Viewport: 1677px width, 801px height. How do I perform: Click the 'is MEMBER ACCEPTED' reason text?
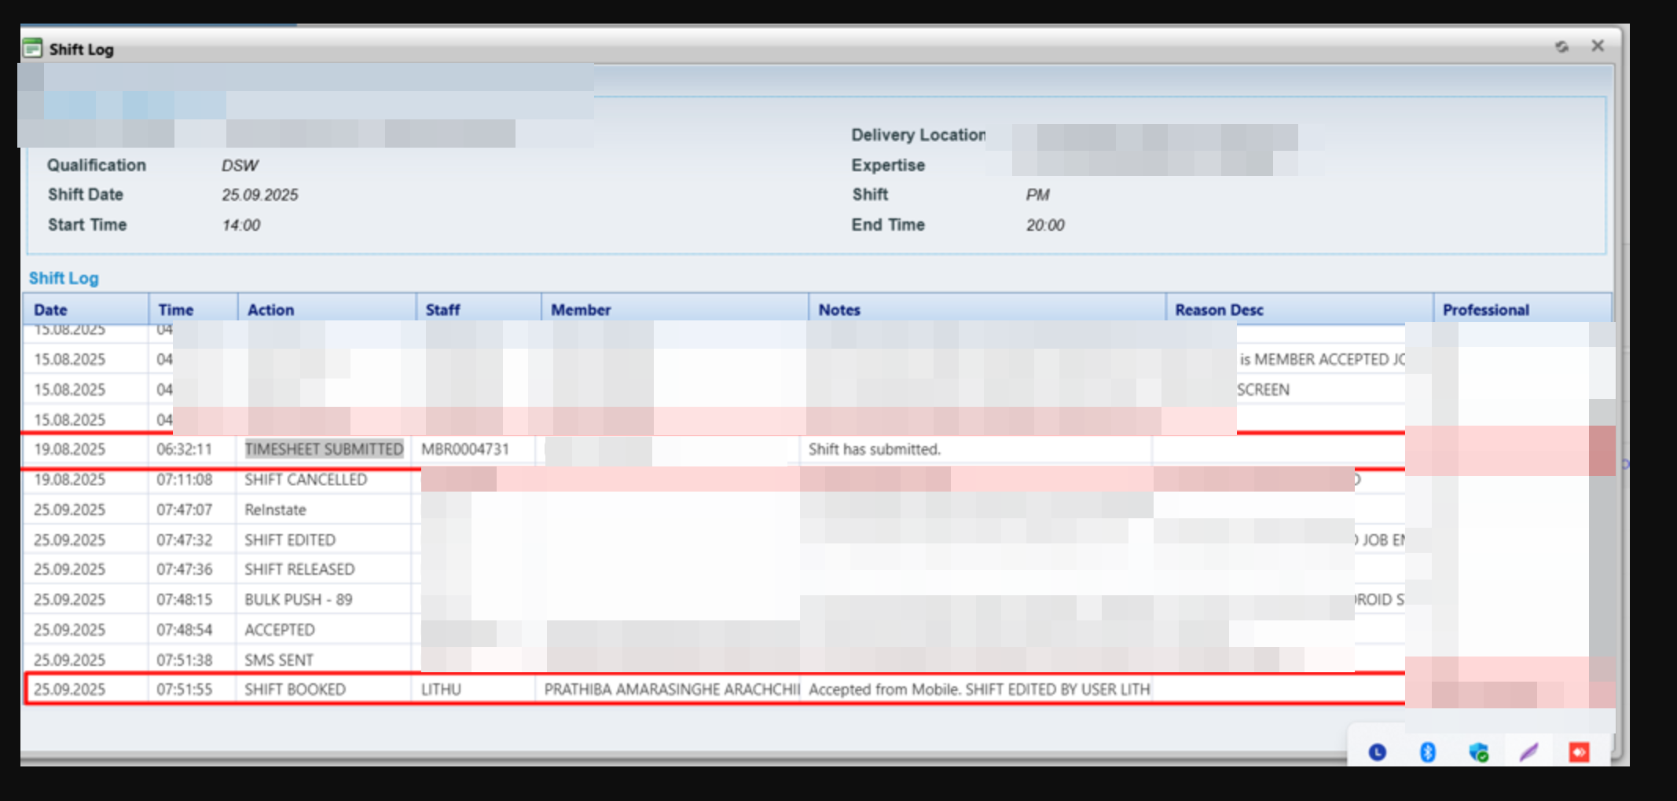pyautogui.click(x=1322, y=360)
